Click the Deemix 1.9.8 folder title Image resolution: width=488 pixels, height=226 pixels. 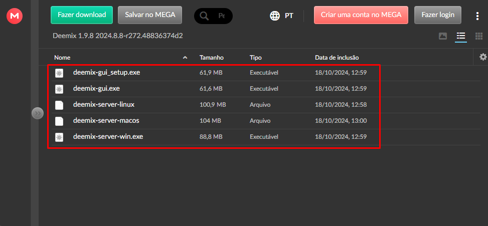pos(118,36)
